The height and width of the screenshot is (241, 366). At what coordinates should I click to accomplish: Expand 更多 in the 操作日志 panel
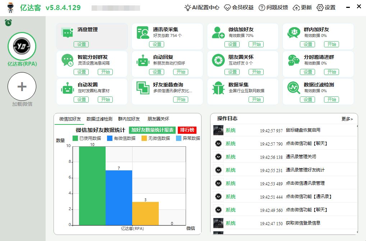pos(346,119)
